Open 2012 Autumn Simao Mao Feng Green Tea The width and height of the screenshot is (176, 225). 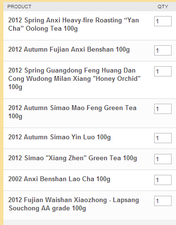pyautogui.click(x=72, y=112)
